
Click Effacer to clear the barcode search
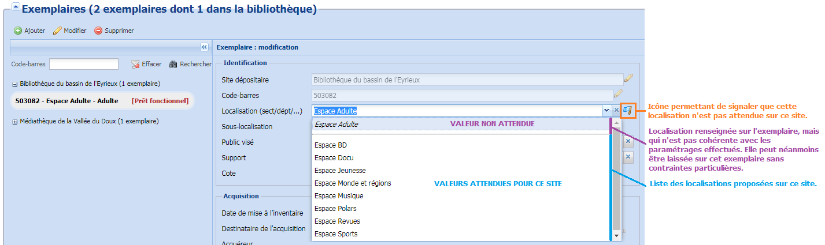click(146, 64)
